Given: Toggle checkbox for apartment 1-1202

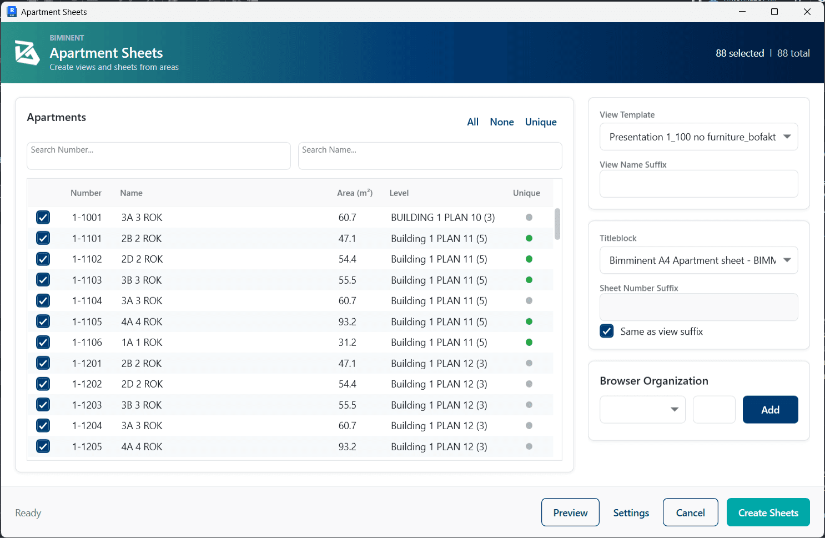Looking at the screenshot, I should [x=43, y=384].
